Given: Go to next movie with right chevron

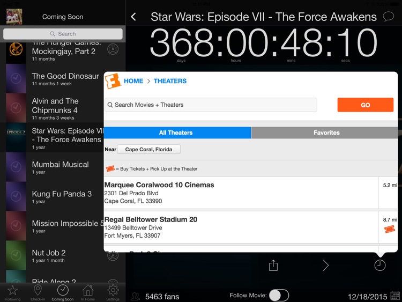Looking at the screenshot, I should click(x=325, y=266).
